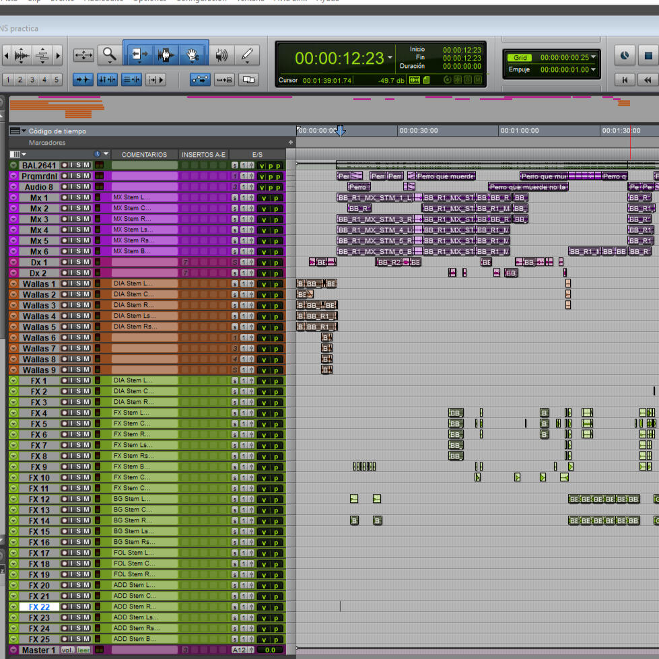Solo the Dx 1 track
Viewport: 659px width, 659px height.
[x=79, y=262]
